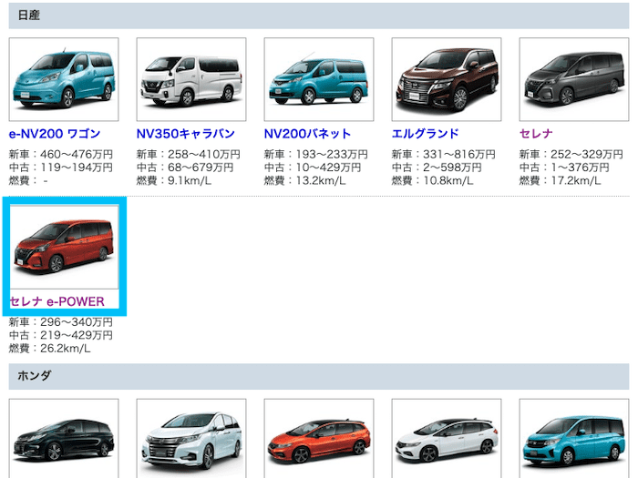Screen dimensions: 638x478
Task: Click the text 燃費：26.2km/L
Action: [49, 349]
